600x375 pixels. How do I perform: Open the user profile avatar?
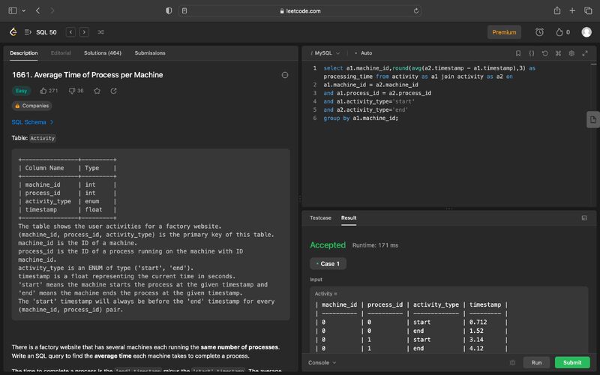click(x=586, y=32)
